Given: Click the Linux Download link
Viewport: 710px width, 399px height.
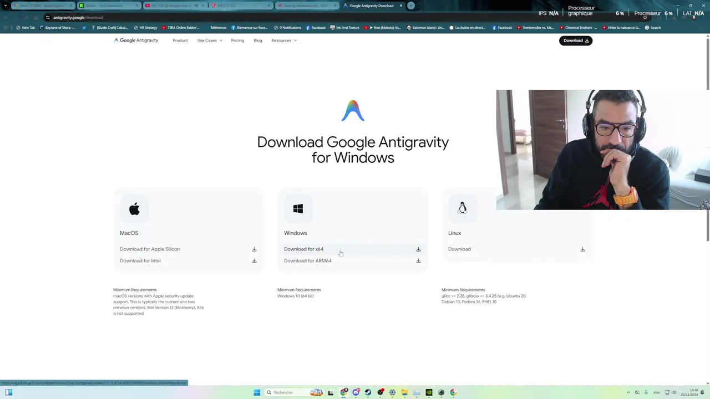Looking at the screenshot, I should tap(459, 249).
